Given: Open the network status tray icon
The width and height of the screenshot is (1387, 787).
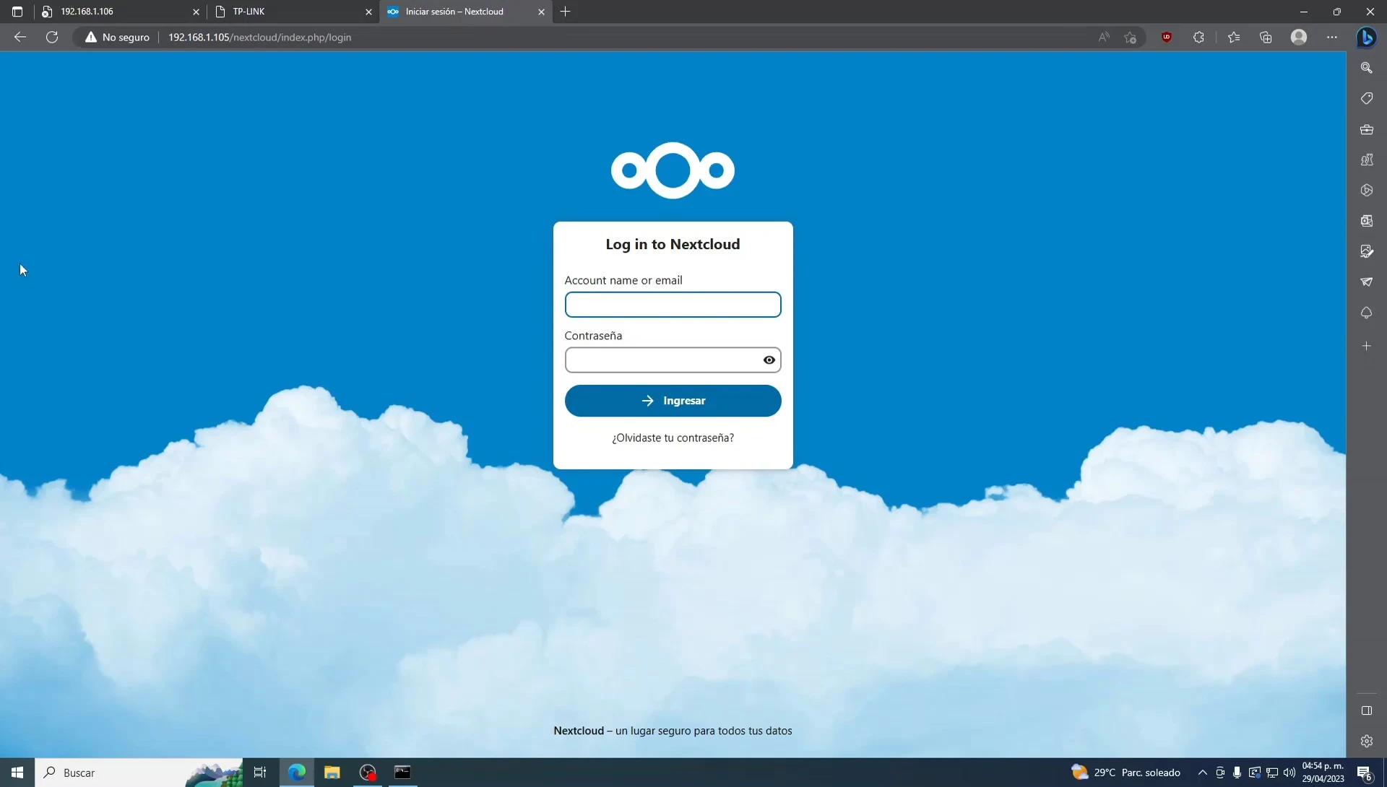Looking at the screenshot, I should 1272,773.
